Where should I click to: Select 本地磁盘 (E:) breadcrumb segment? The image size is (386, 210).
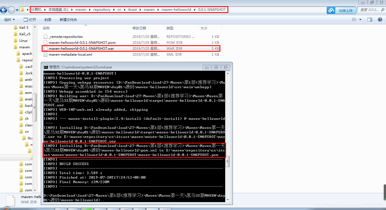point(58,10)
